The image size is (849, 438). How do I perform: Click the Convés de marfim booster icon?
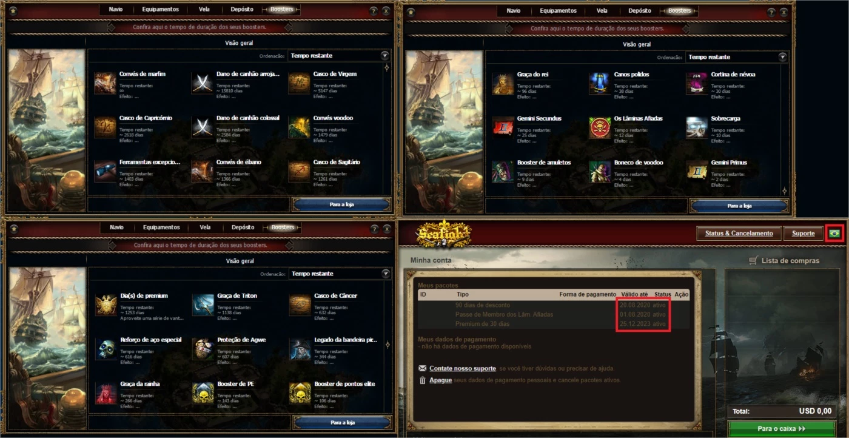(105, 83)
